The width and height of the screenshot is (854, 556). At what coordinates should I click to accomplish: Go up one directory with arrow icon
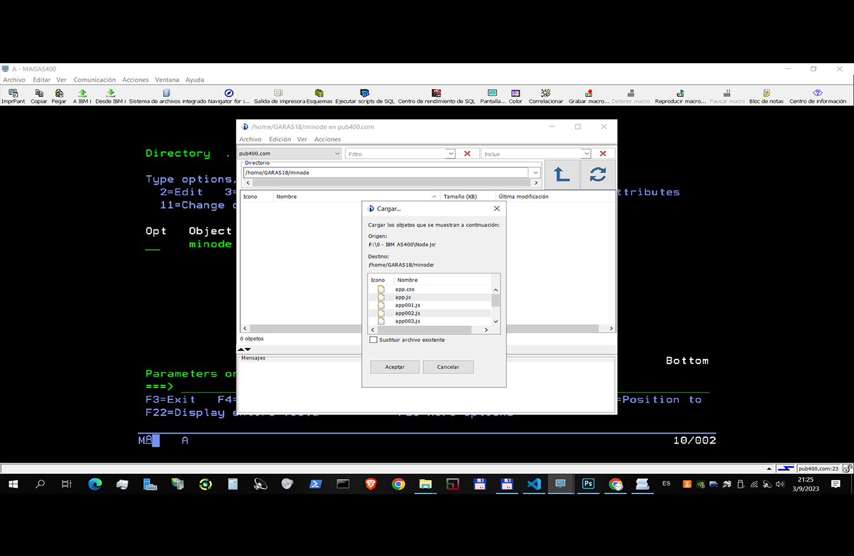(562, 174)
